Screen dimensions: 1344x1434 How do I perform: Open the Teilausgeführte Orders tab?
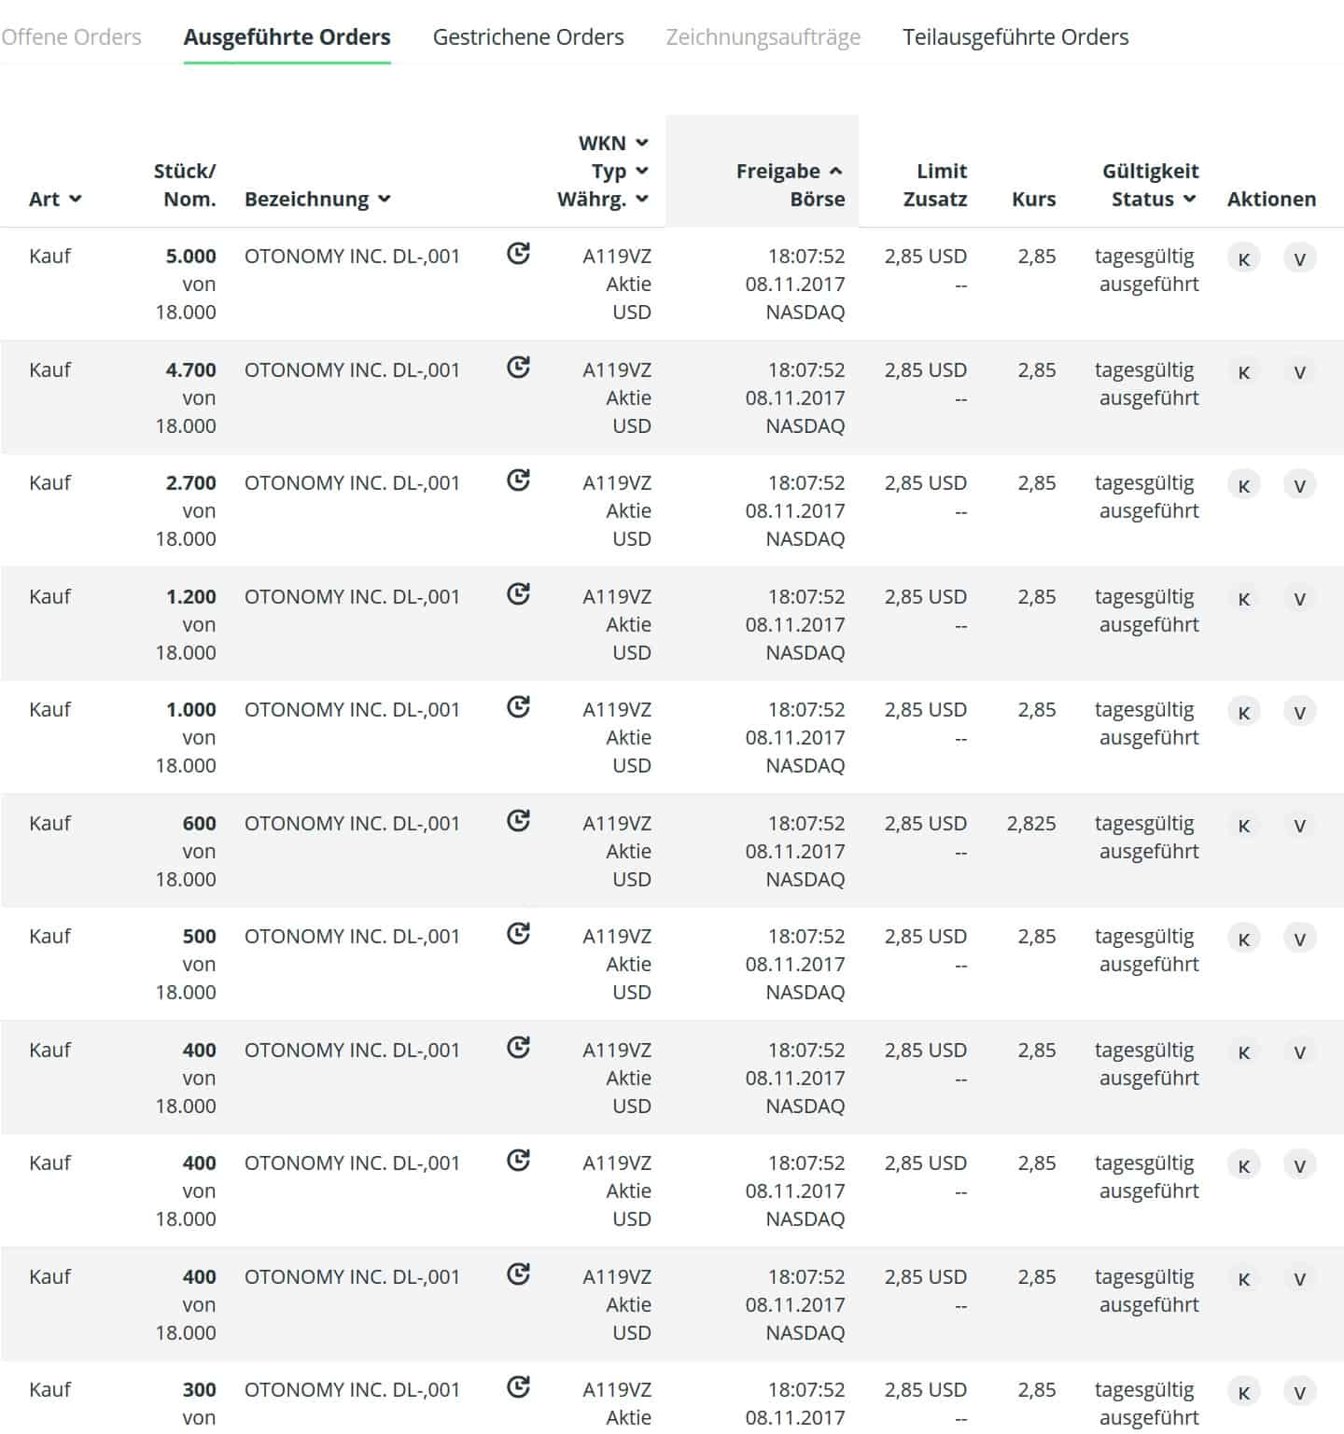1015,37
